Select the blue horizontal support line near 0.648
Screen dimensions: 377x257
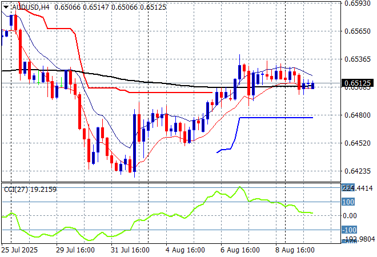point(276,118)
